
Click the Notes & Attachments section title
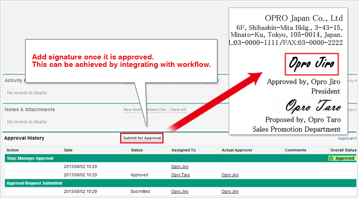[x=30, y=110]
